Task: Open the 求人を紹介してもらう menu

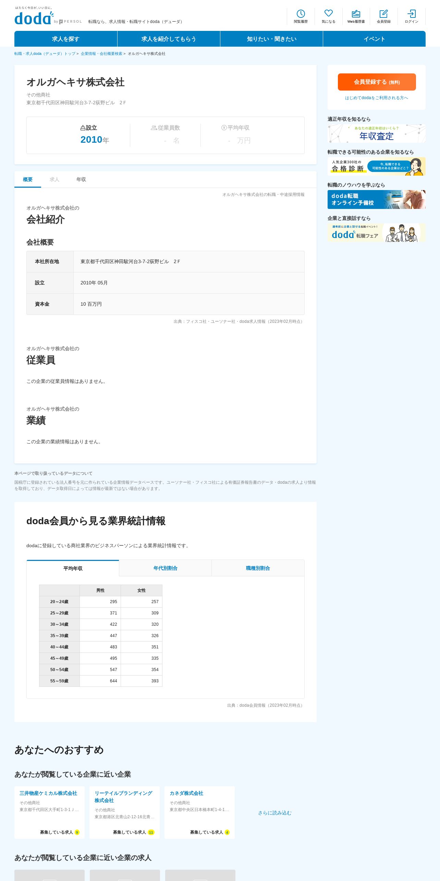Action: click(x=169, y=39)
